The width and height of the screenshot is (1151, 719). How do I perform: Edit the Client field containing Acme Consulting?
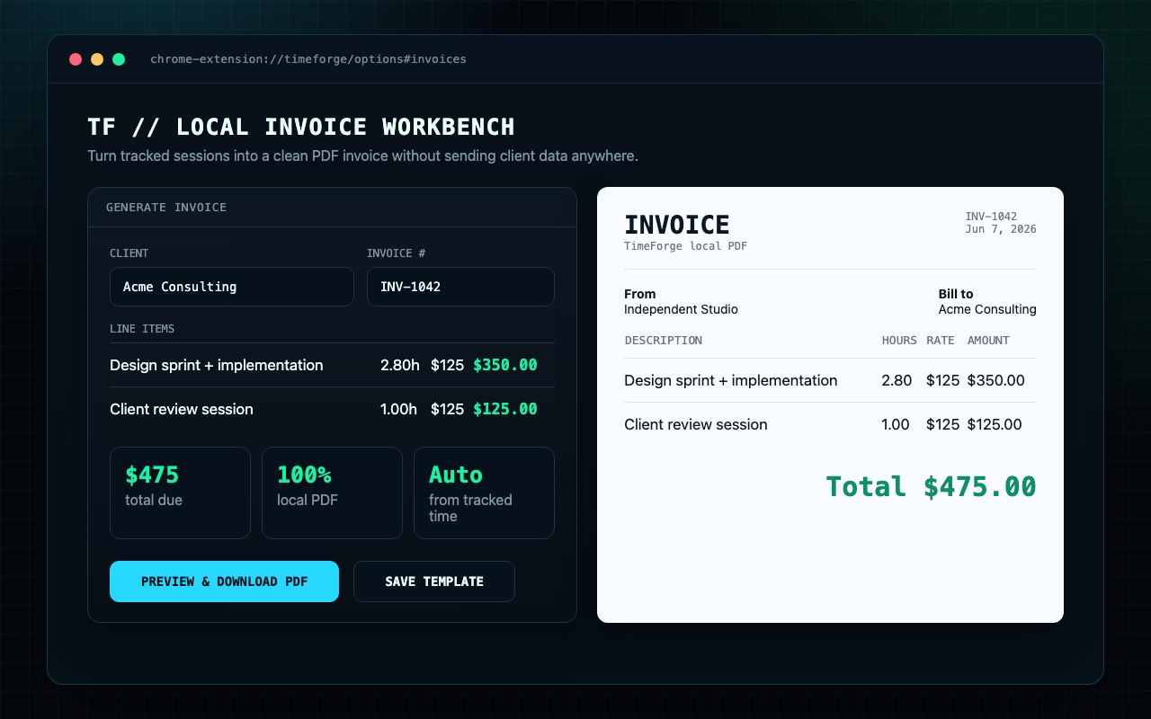pos(232,287)
